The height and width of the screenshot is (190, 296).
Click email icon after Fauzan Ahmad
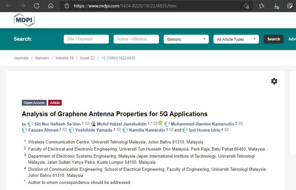click(65, 130)
